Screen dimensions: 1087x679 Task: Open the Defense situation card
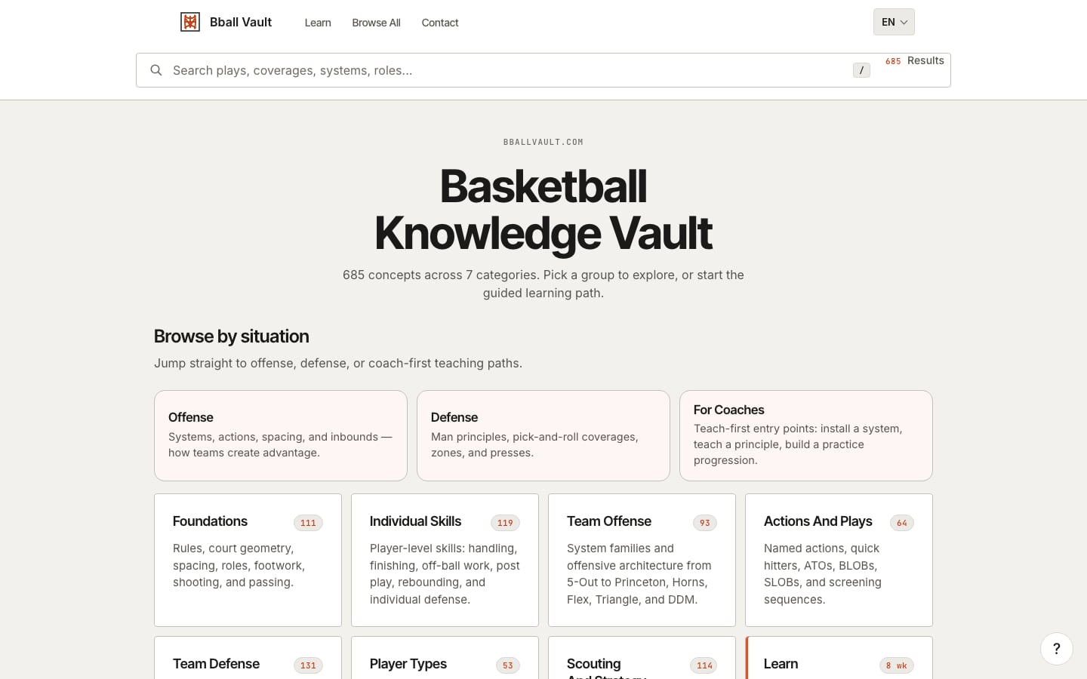[543, 435]
